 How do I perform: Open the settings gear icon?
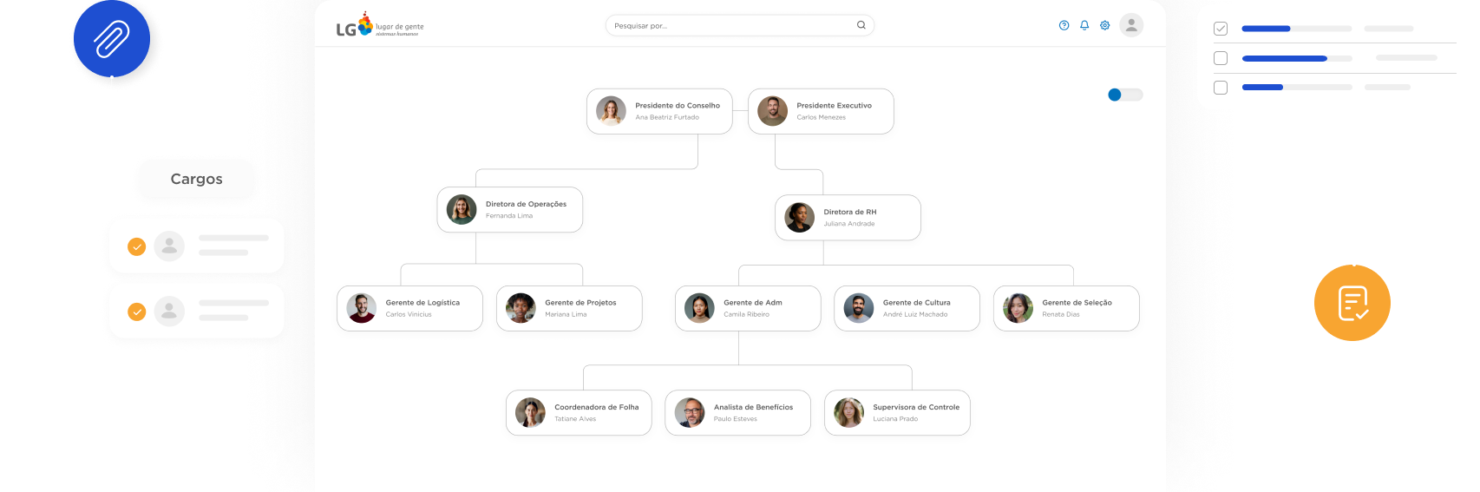(1105, 25)
